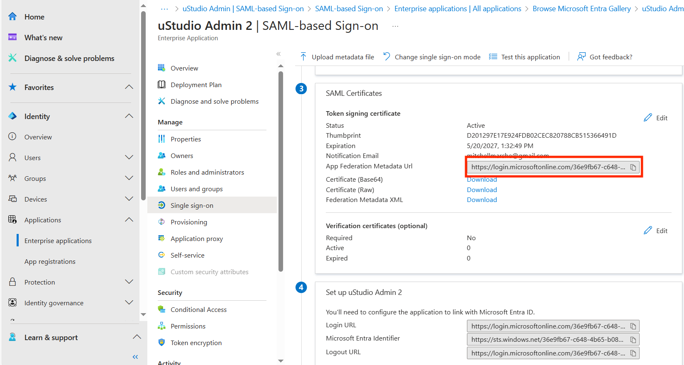This screenshot has height=365, width=684.
Task: Edit the Verification certificates section
Action: tap(656, 231)
